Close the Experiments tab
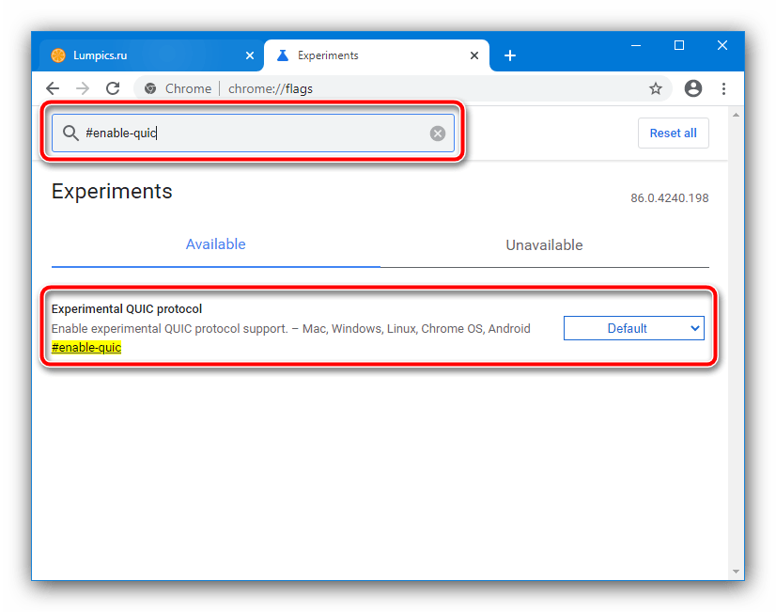This screenshot has width=776, height=612. pos(473,55)
